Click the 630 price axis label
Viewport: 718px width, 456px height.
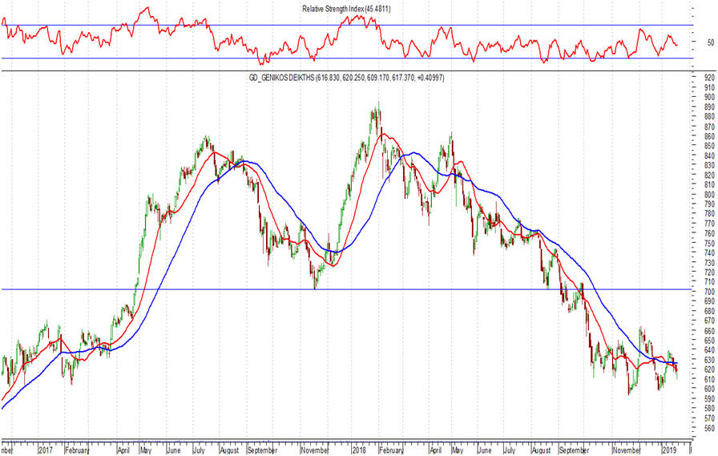709,361
